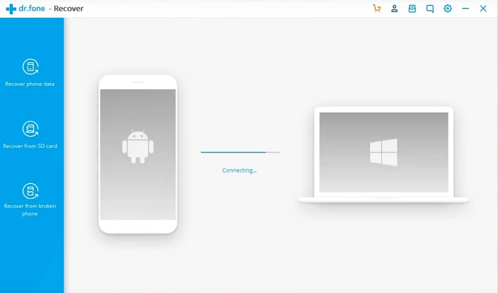Click the 'Recover phone data' label

click(x=30, y=84)
